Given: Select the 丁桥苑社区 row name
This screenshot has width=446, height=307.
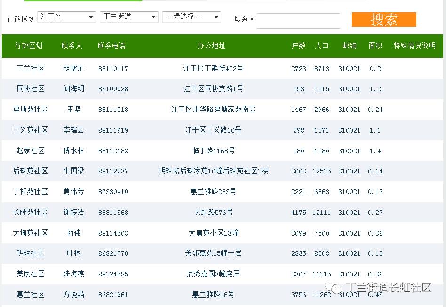Looking at the screenshot, I should 31,192.
